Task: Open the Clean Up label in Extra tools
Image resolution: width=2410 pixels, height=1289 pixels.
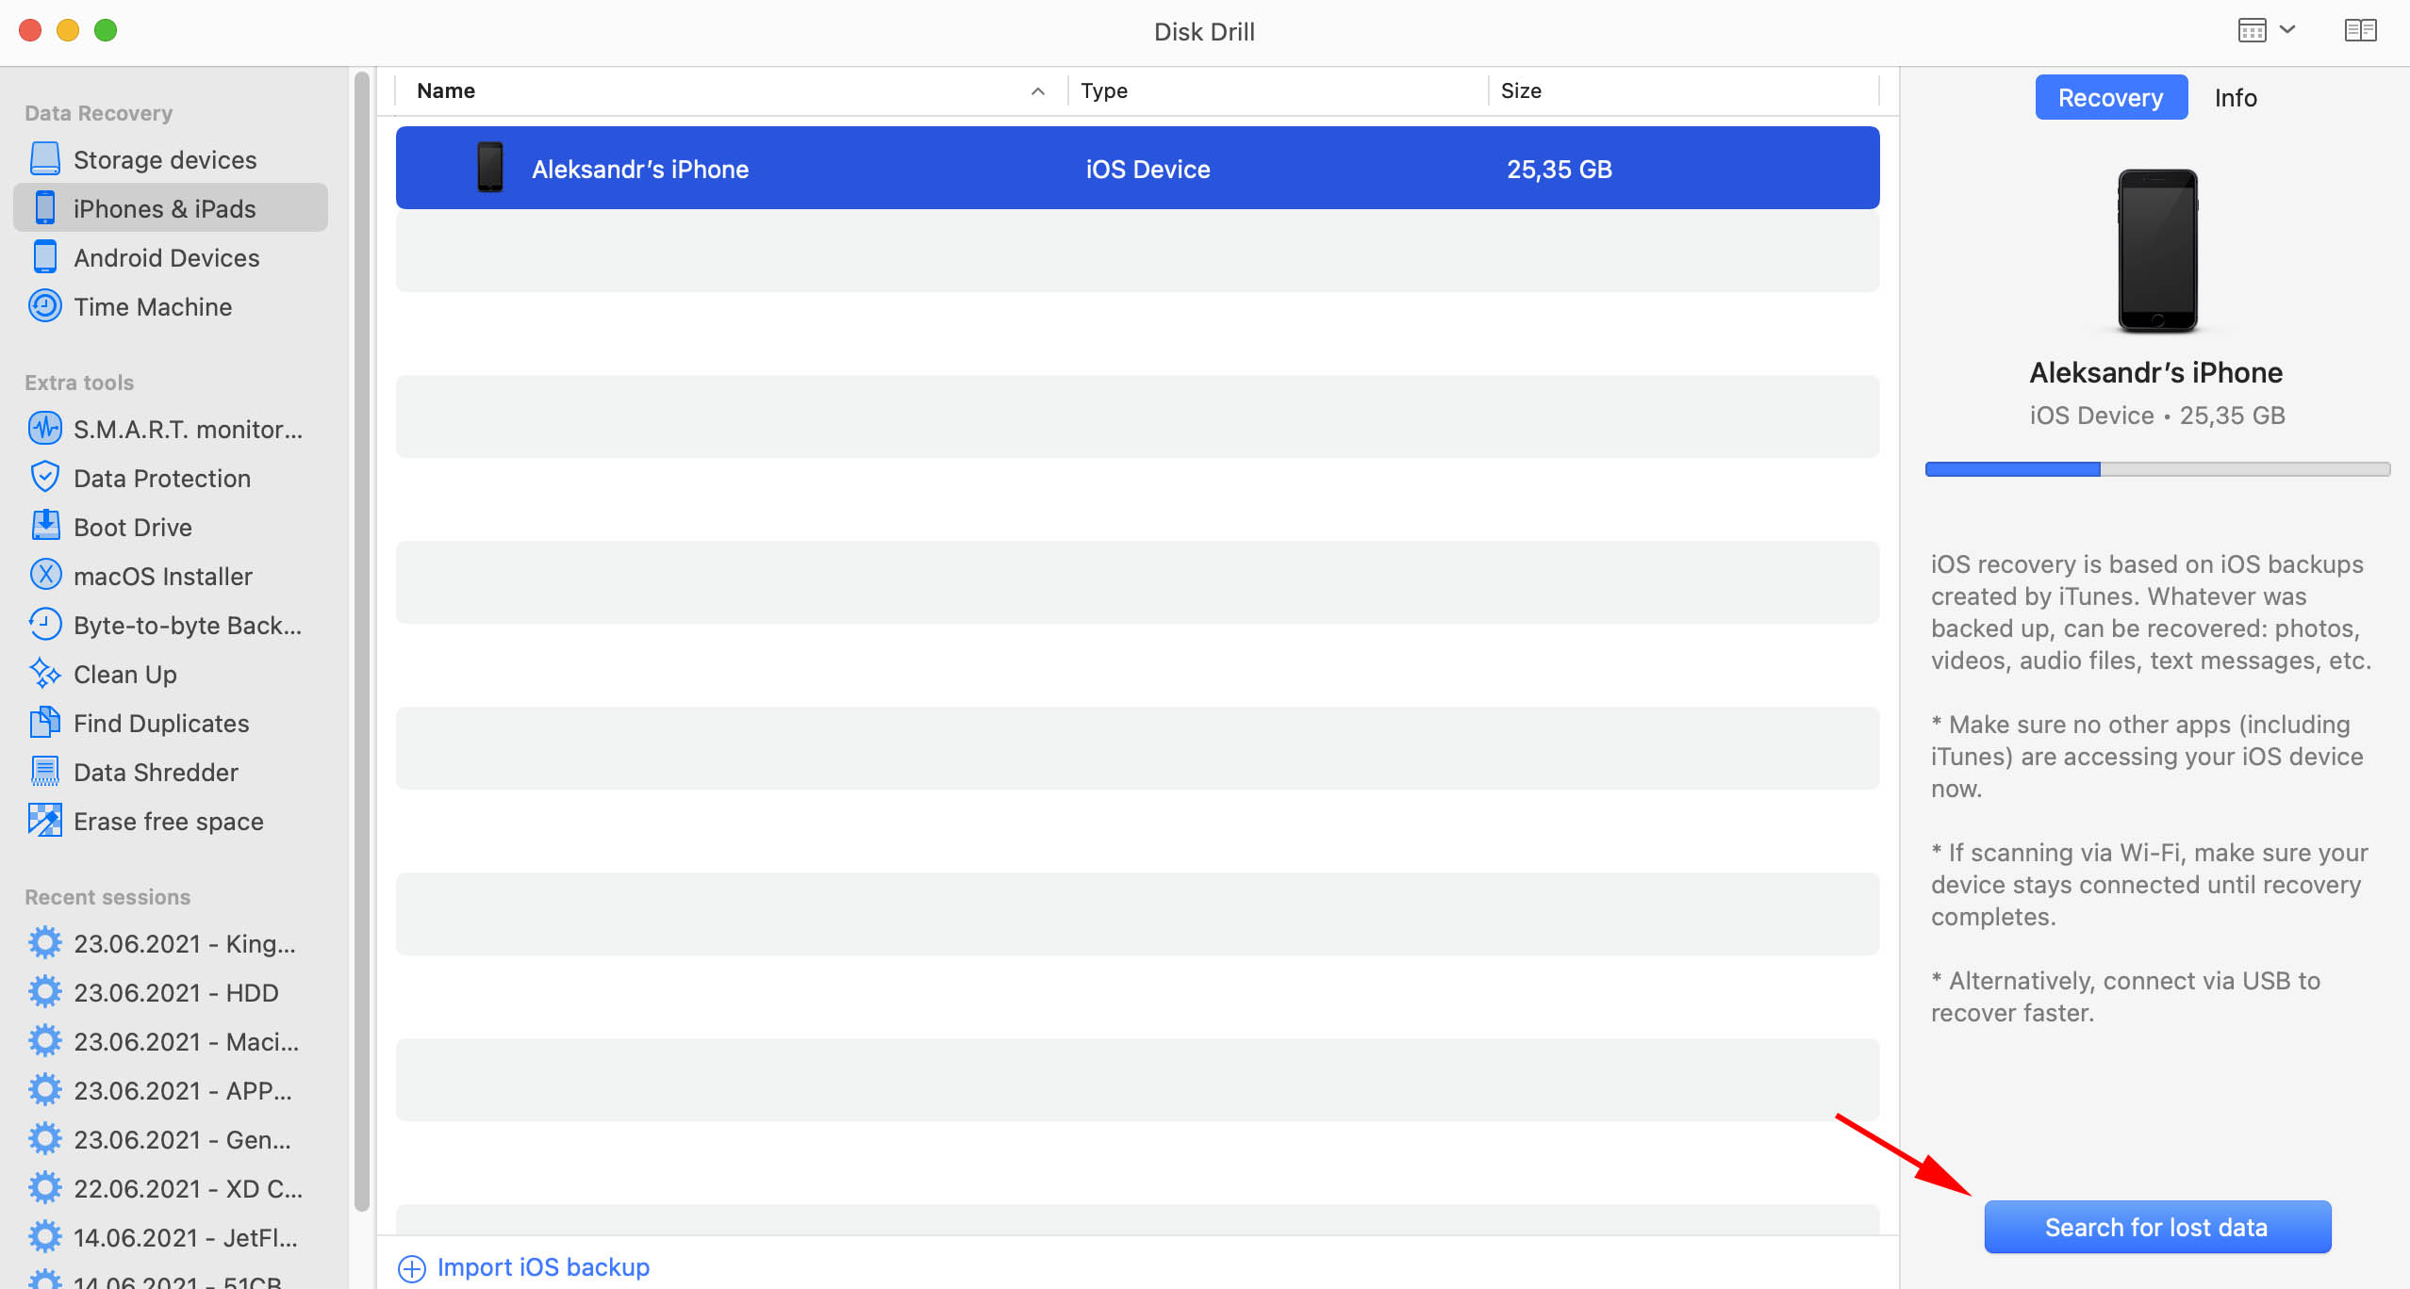Action: coord(125,674)
